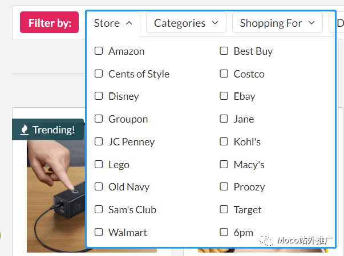Open the Shopping For dropdown
The width and height of the screenshot is (344, 256).
click(277, 23)
